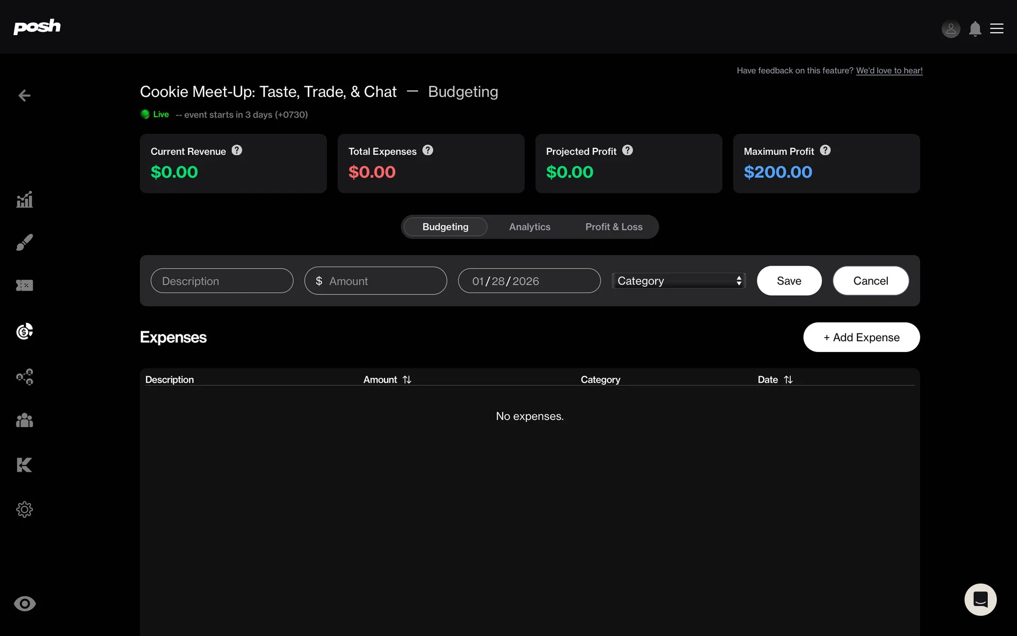Viewport: 1017px width, 636px height.
Task: Open the chat support bubble
Action: [980, 599]
